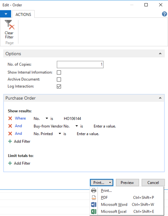Screen dimensions: 168x216
Task: Select the ACTIONS ribbon tab
Action: 23,14
